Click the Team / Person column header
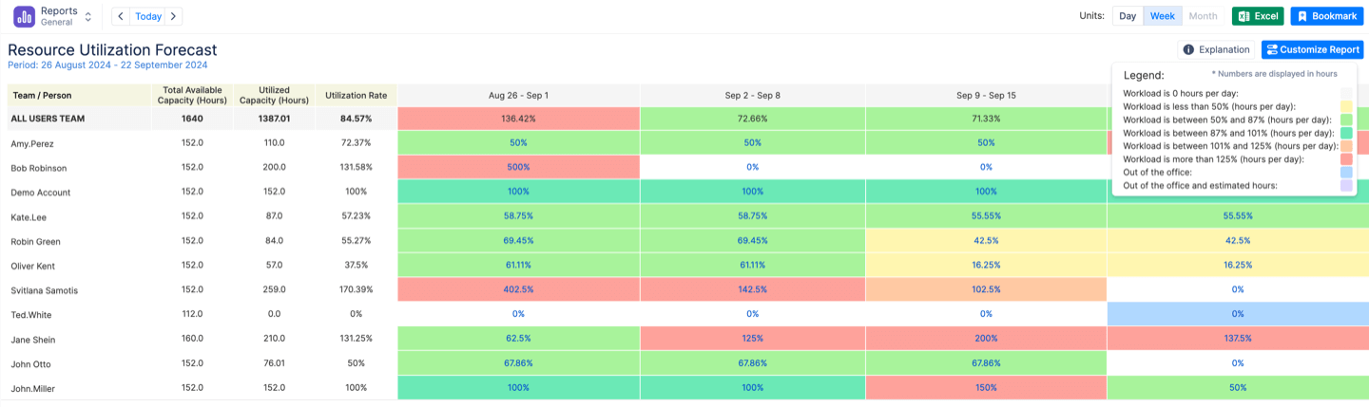This screenshot has height=407, width=1369. (41, 95)
